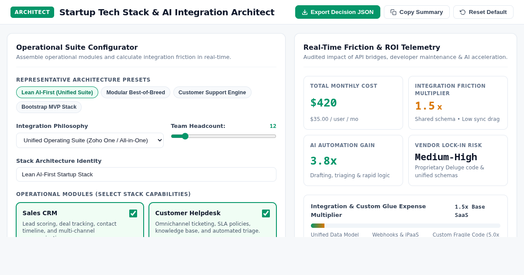Reset configuration to default
This screenshot has width=524, height=275.
pyautogui.click(x=483, y=12)
